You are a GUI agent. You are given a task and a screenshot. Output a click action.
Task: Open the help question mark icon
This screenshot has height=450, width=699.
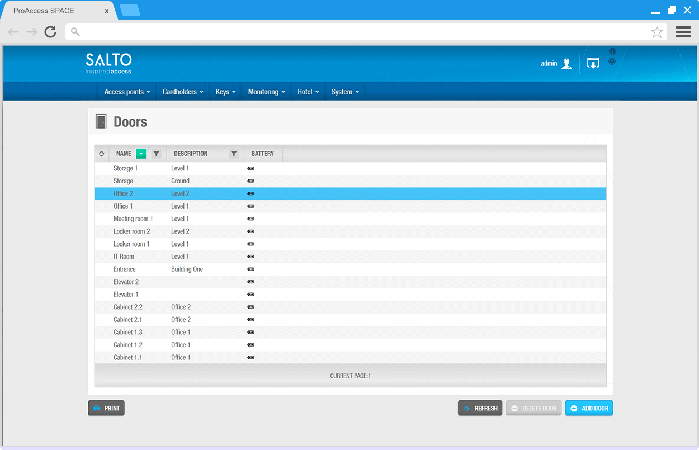coord(612,61)
